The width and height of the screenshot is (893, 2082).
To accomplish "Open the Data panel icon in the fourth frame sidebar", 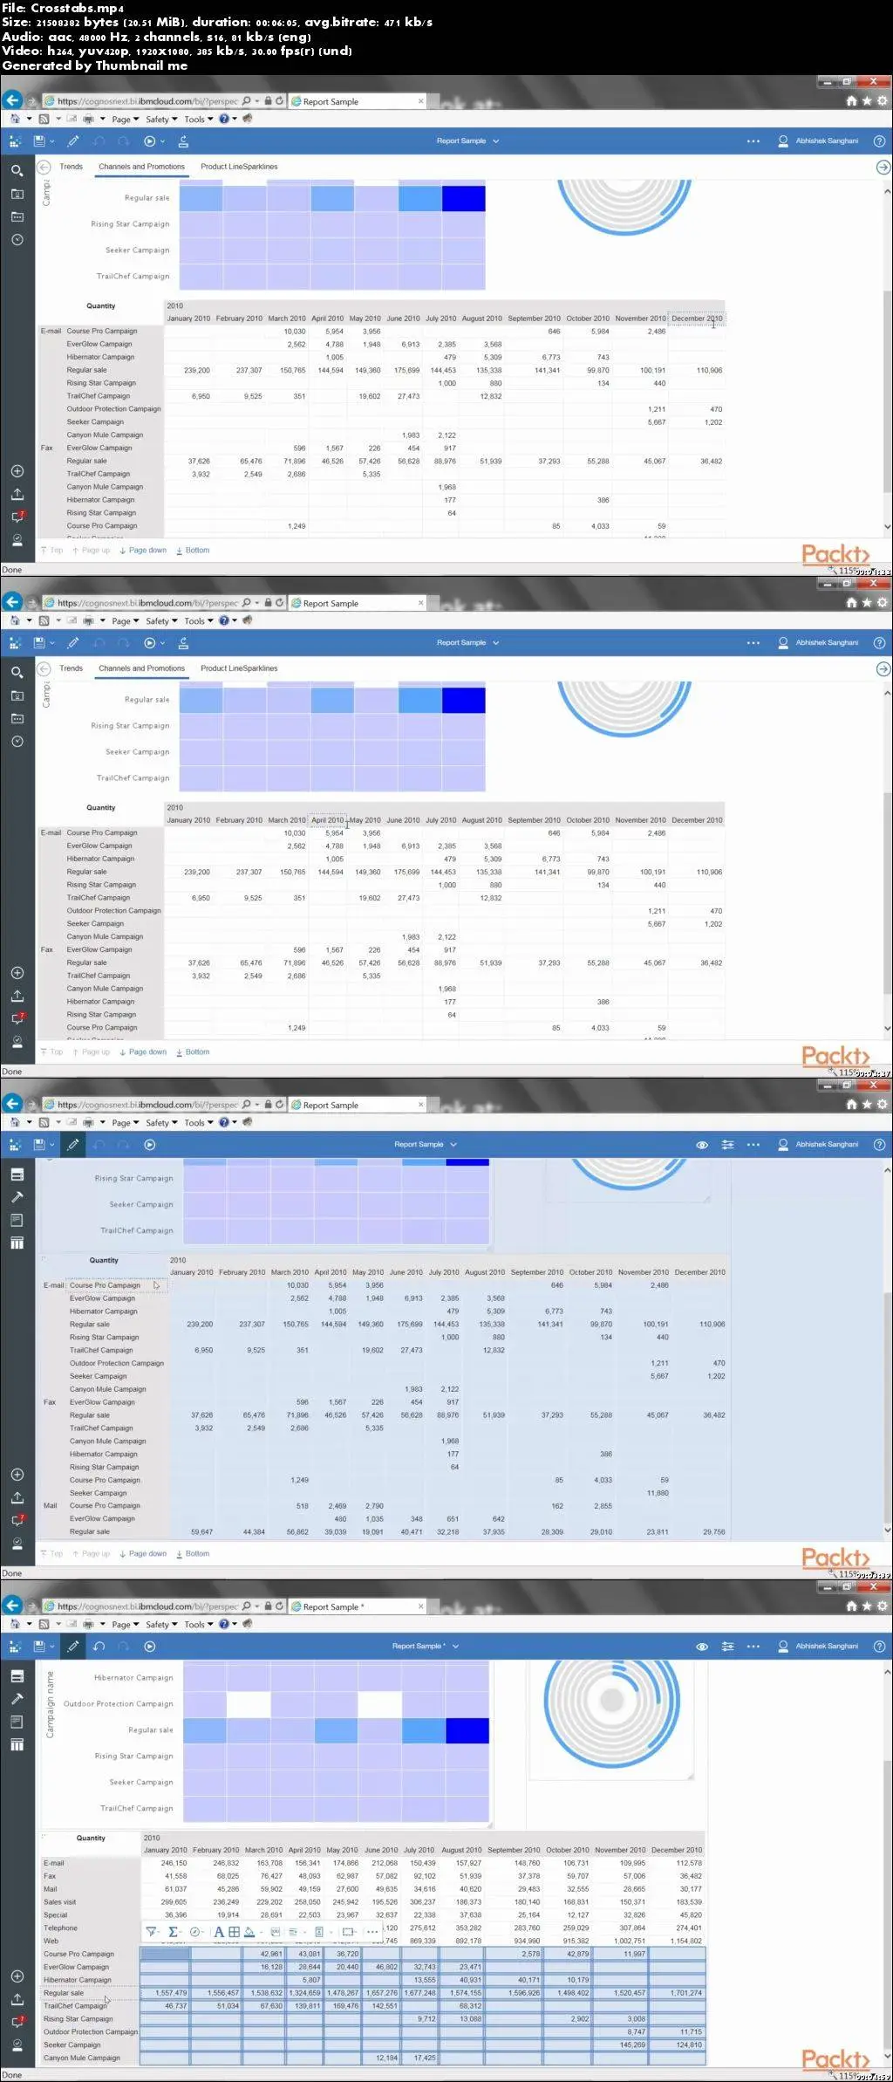I will tap(17, 1675).
